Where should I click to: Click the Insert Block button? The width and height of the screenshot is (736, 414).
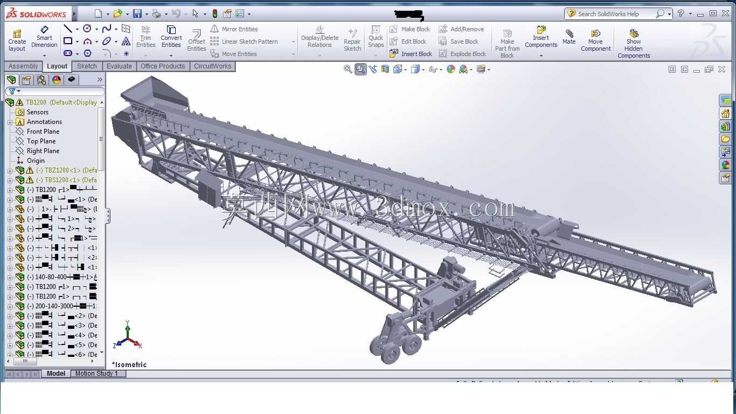click(x=411, y=54)
